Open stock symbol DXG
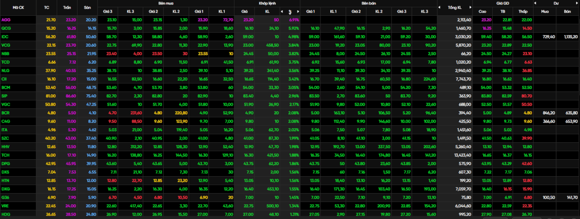Viewport: 580px width, 219px height. coord(6,189)
